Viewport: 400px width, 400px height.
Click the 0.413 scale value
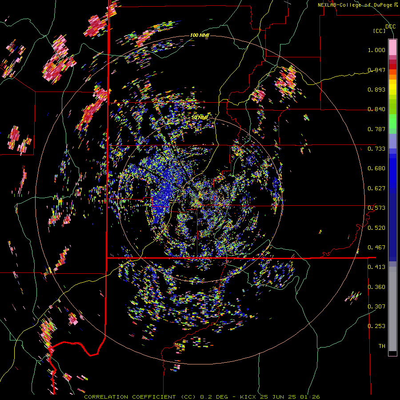click(x=376, y=267)
